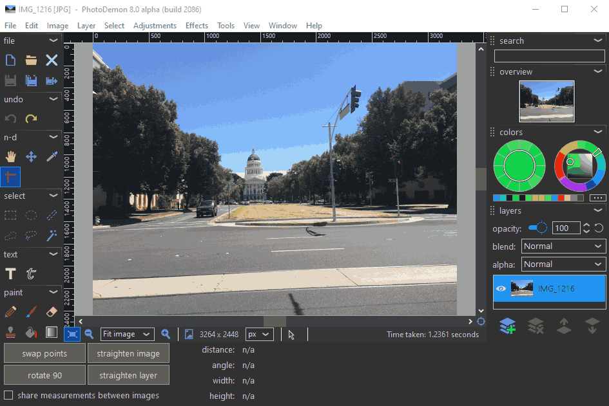
Task: Pick the color eyedropper tool
Action: [x=52, y=156]
